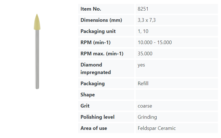221x138 pixels.
Task: Click the Diamond impregnated label
Action: (x=96, y=68)
